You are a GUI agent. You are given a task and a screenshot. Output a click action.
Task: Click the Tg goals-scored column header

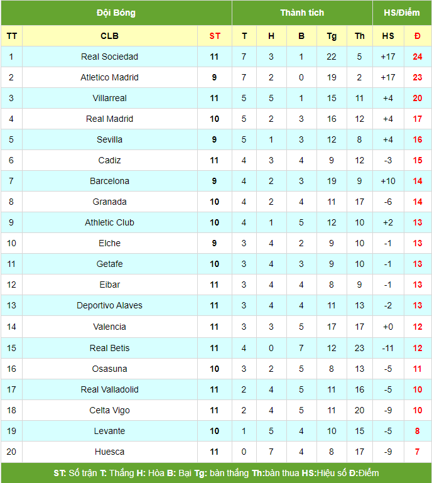coord(332,36)
